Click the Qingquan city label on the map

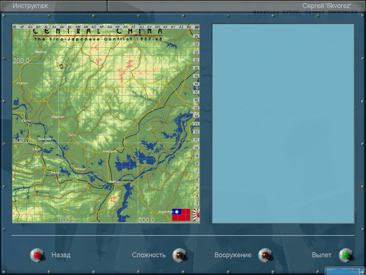pyautogui.click(x=57, y=117)
